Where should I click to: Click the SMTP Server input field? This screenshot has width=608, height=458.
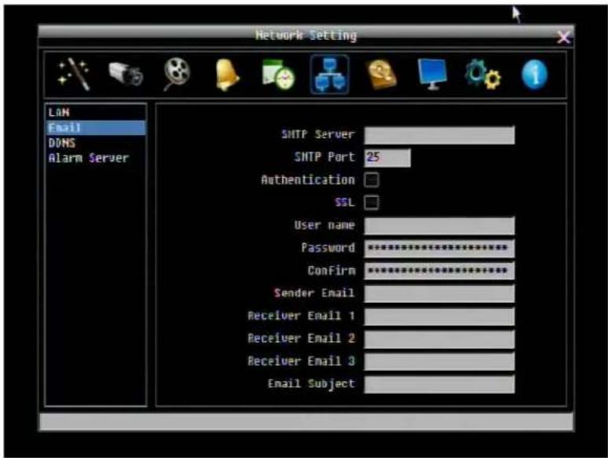click(x=439, y=135)
